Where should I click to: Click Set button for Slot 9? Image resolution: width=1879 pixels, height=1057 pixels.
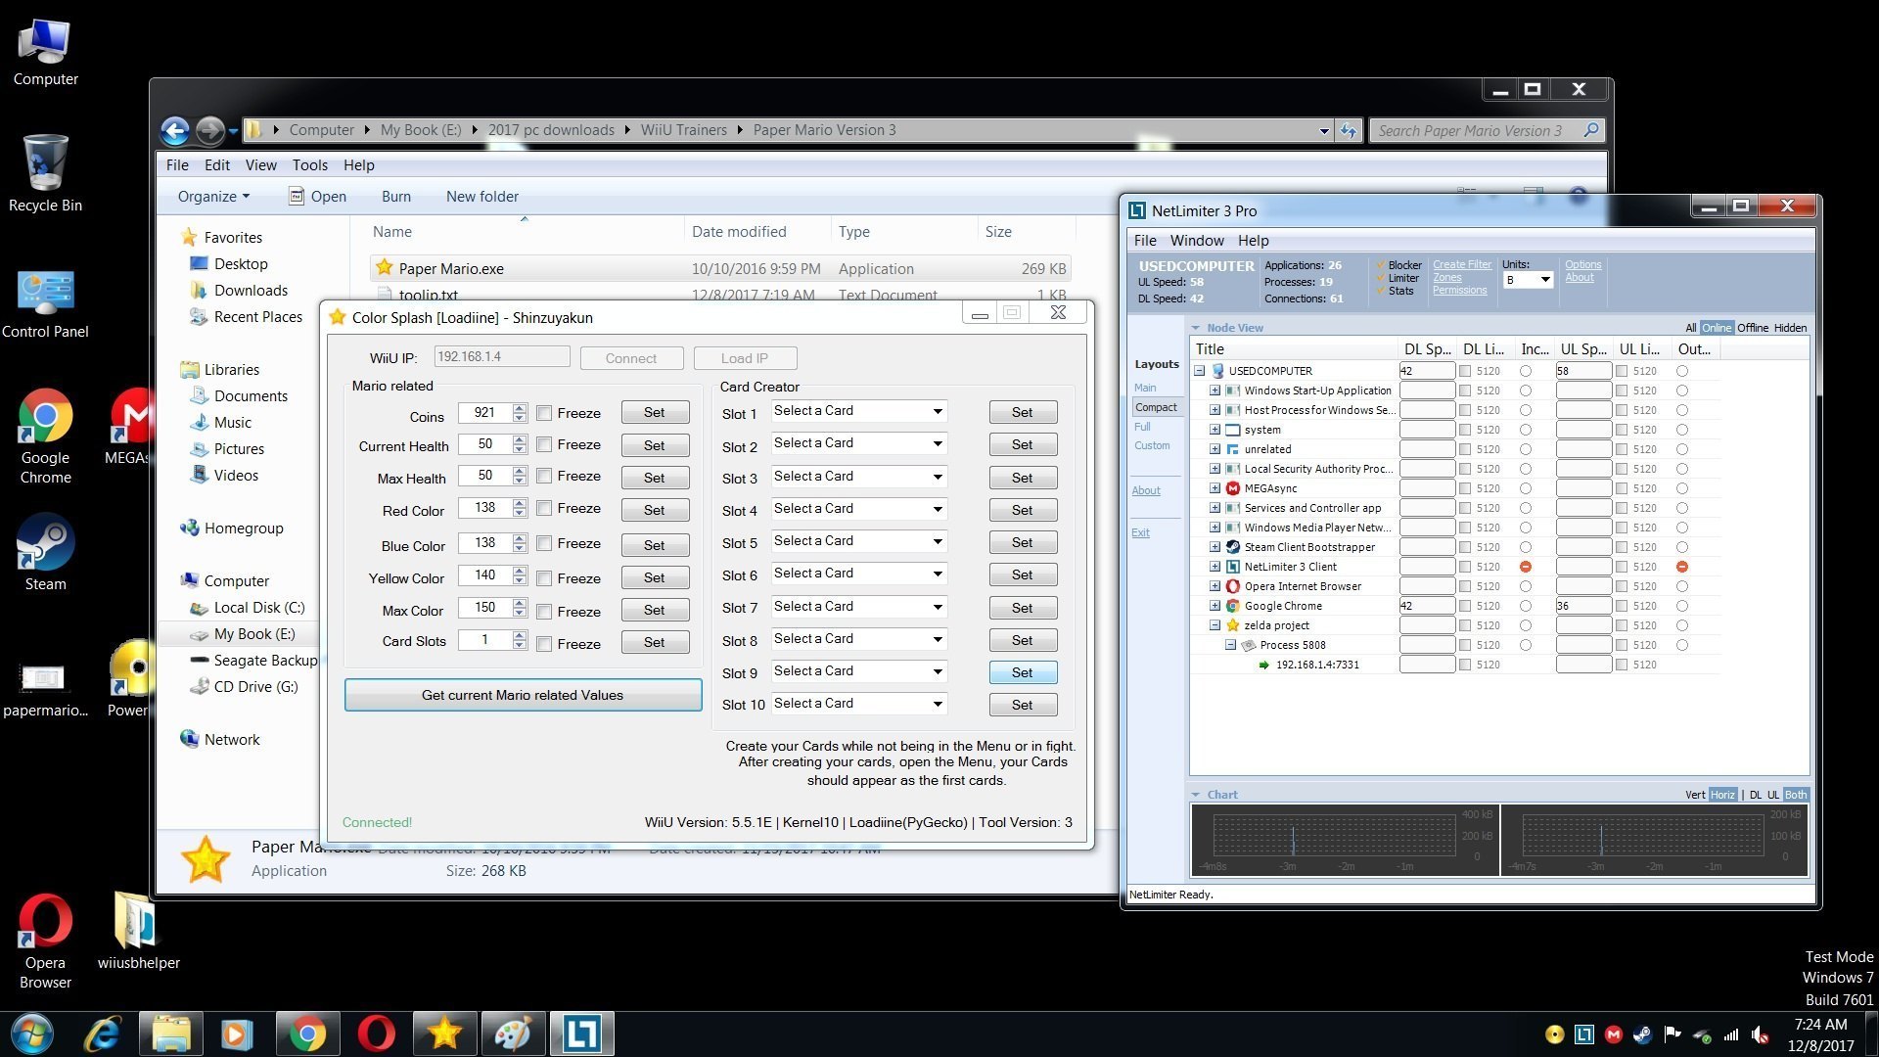[x=1022, y=672]
